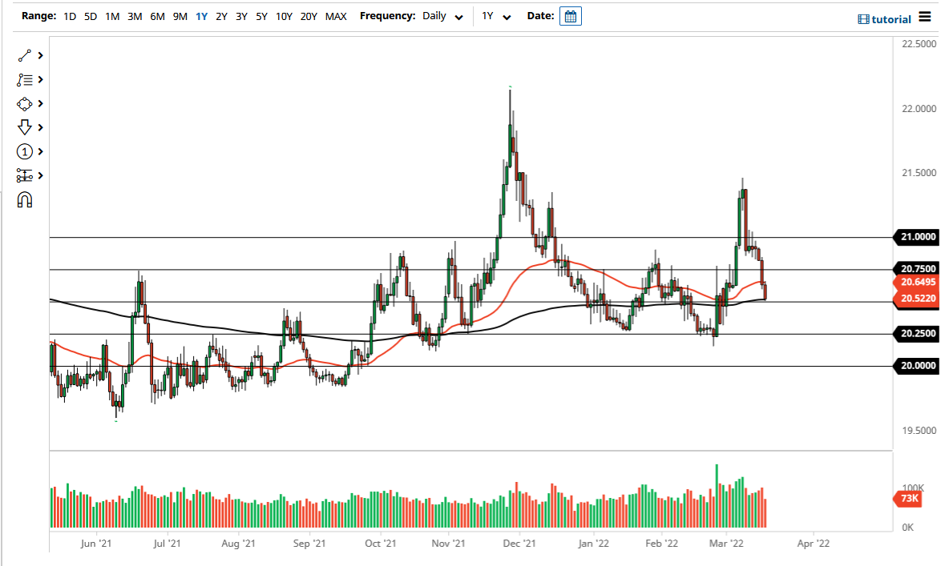The image size is (949, 566).
Task: Open the chart settings hamburger menu
Action: point(926,18)
